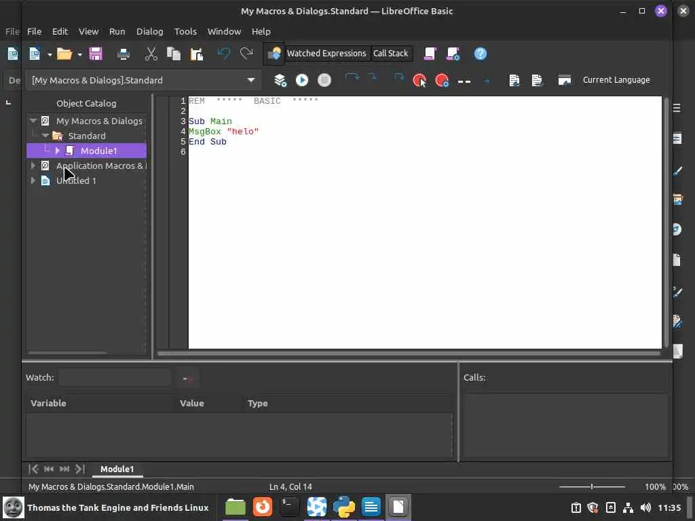This screenshot has width=695, height=521.
Task: Select the Module1 tab at bottom
Action: [117, 469]
